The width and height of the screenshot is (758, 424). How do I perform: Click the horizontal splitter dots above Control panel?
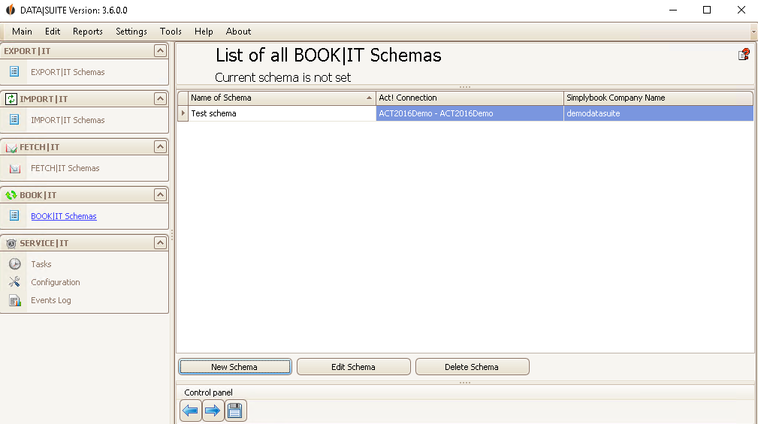464,383
